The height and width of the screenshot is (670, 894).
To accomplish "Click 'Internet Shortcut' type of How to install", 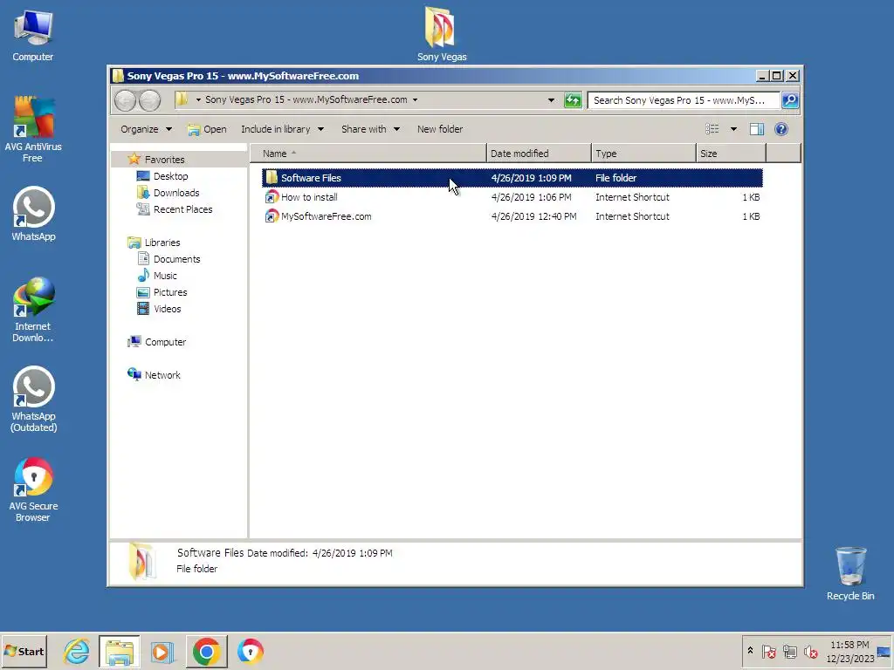I will click(632, 197).
